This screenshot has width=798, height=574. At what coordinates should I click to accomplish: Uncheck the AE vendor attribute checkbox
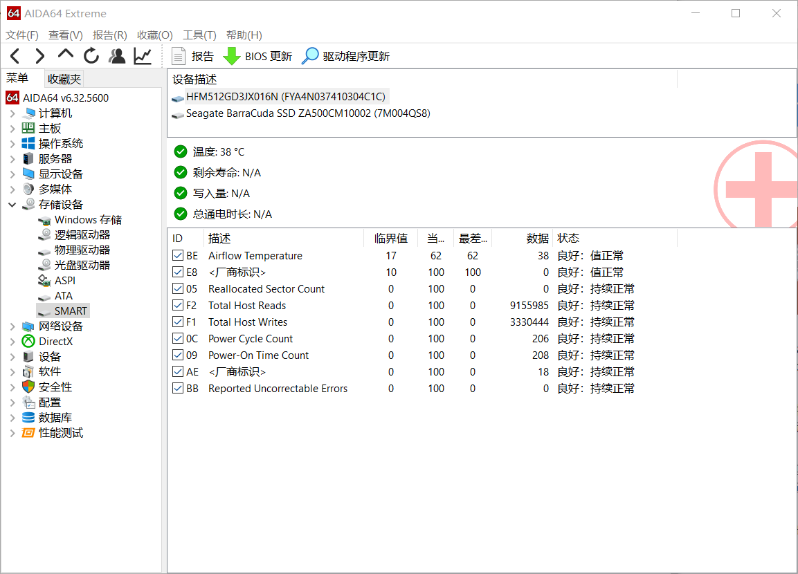click(178, 371)
